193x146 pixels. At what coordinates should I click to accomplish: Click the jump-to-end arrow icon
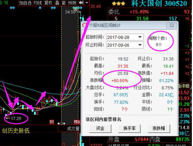(x=81, y=3)
